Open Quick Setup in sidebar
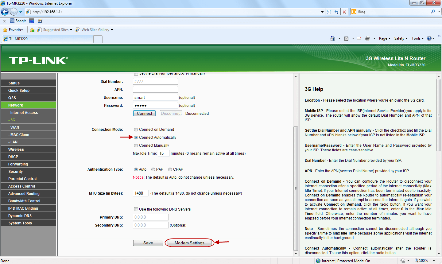The image size is (442, 264). click(28, 91)
